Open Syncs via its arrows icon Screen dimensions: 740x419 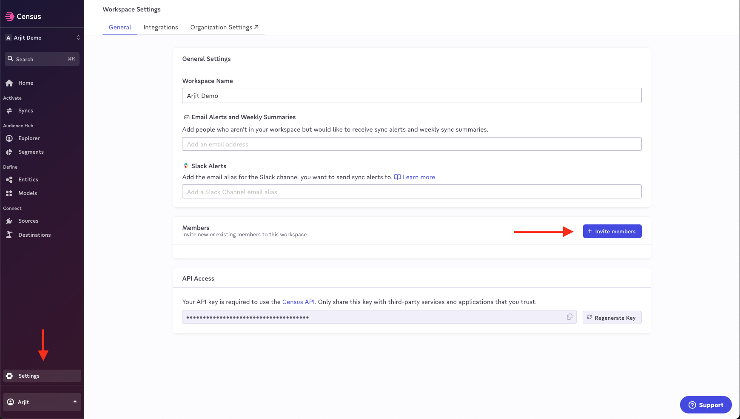click(9, 111)
